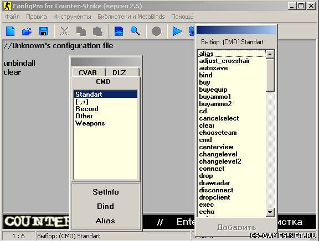319x241 pixels.
Task: Click the comment line in editor
Action: coord(58,45)
